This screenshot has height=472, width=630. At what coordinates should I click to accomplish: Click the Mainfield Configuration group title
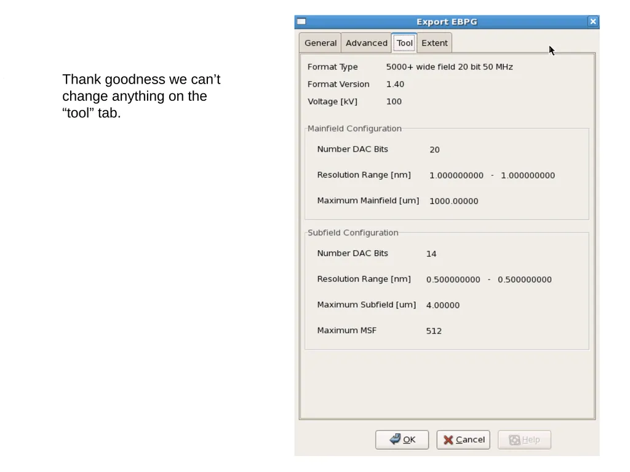[x=354, y=128]
